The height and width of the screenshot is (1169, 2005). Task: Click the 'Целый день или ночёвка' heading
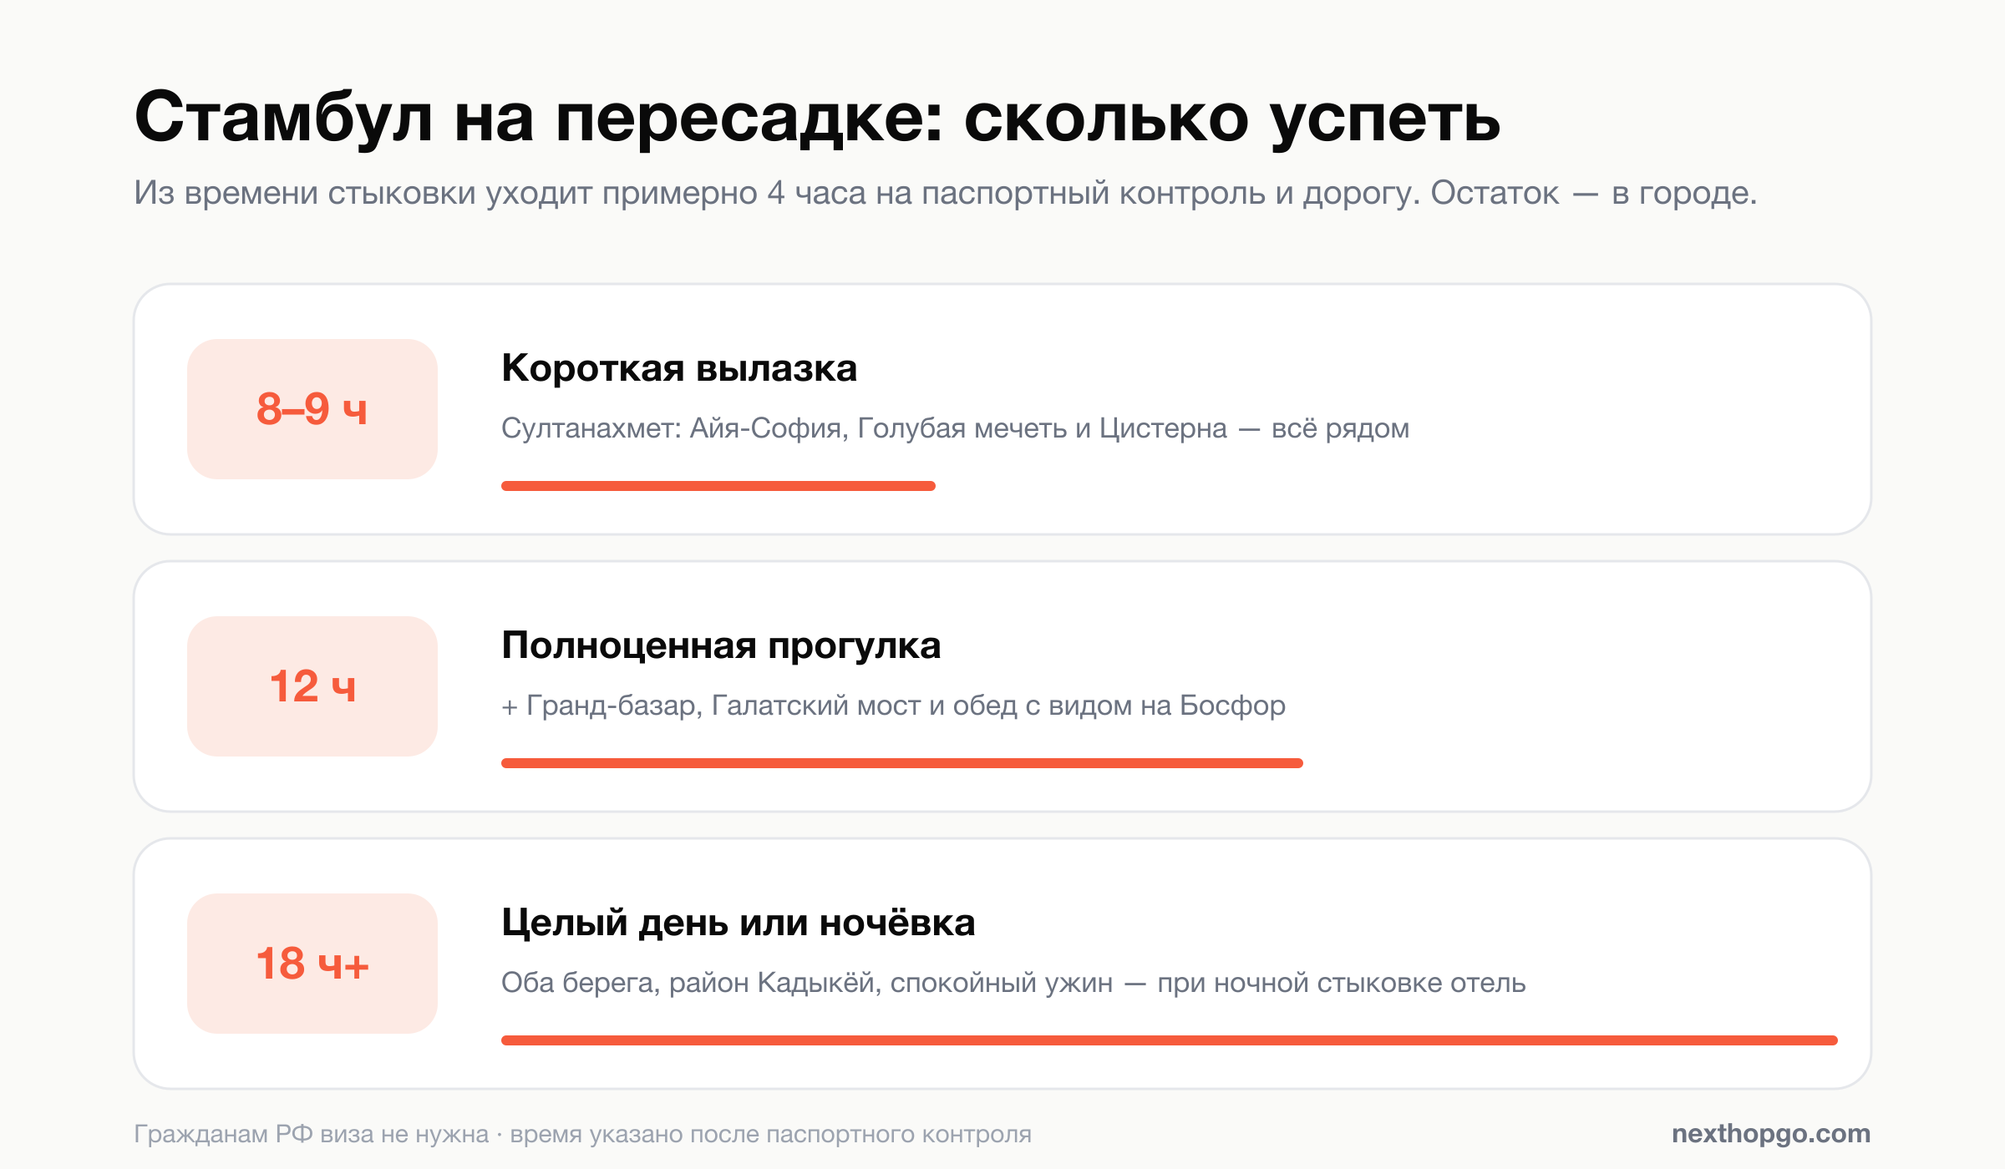pyautogui.click(x=739, y=923)
